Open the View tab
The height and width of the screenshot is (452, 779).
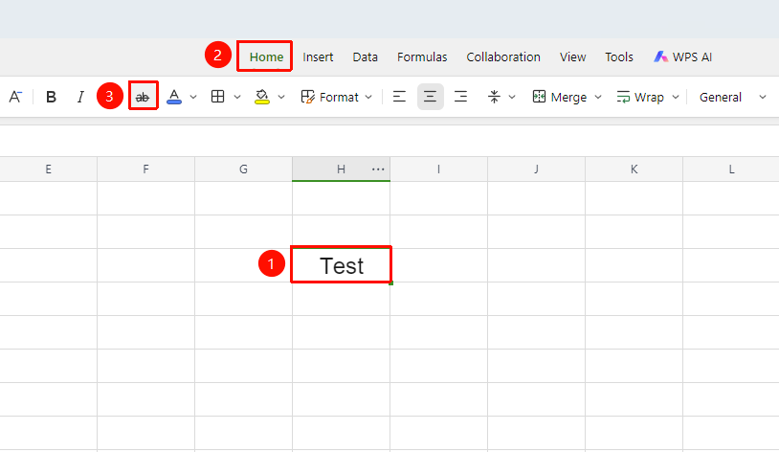[573, 57]
